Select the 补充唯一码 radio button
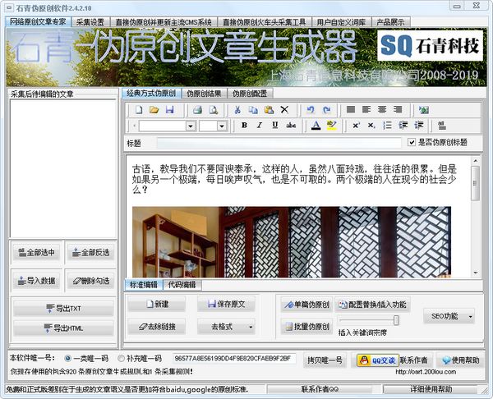Viewport: 493px width, 399px height. 121,358
